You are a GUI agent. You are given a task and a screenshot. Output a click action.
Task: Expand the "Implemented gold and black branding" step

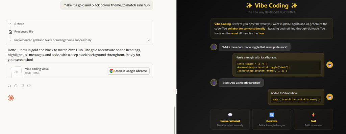149,40
